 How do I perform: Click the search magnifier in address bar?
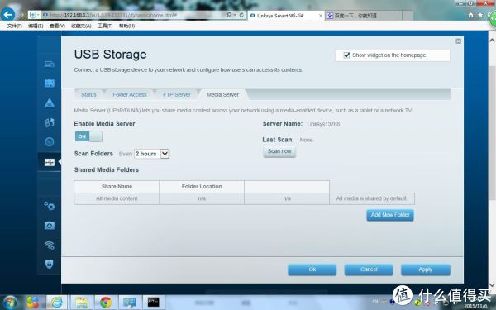[229, 15]
